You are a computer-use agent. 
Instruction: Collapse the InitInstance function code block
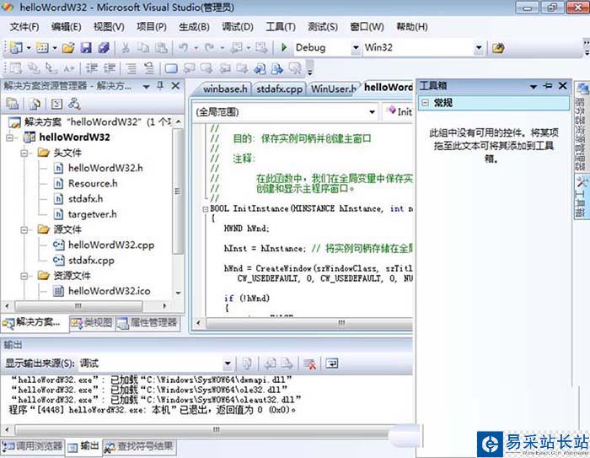pos(205,208)
